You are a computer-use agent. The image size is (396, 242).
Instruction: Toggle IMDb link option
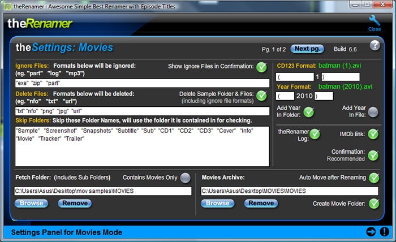coord(373,134)
